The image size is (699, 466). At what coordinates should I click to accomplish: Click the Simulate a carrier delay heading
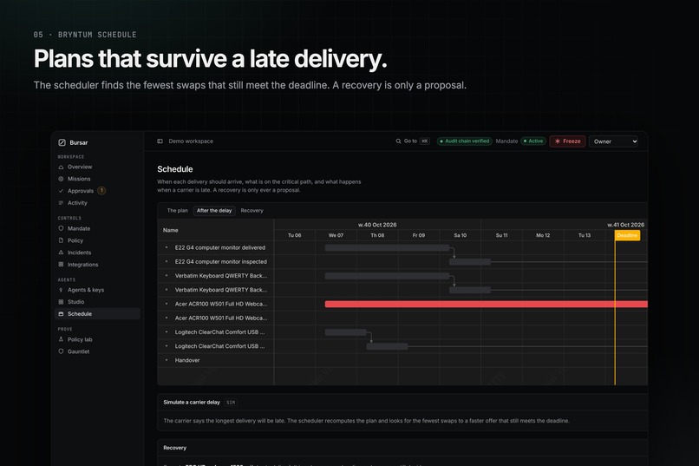tap(192, 403)
